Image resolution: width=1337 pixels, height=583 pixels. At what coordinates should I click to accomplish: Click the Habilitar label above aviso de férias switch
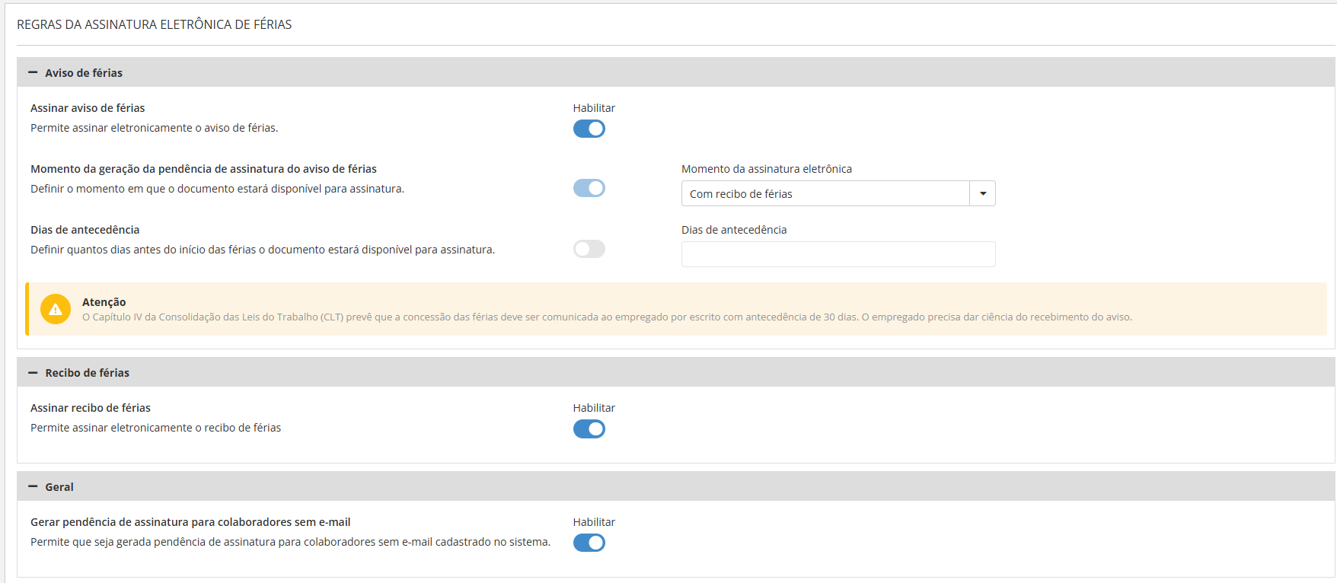click(594, 108)
